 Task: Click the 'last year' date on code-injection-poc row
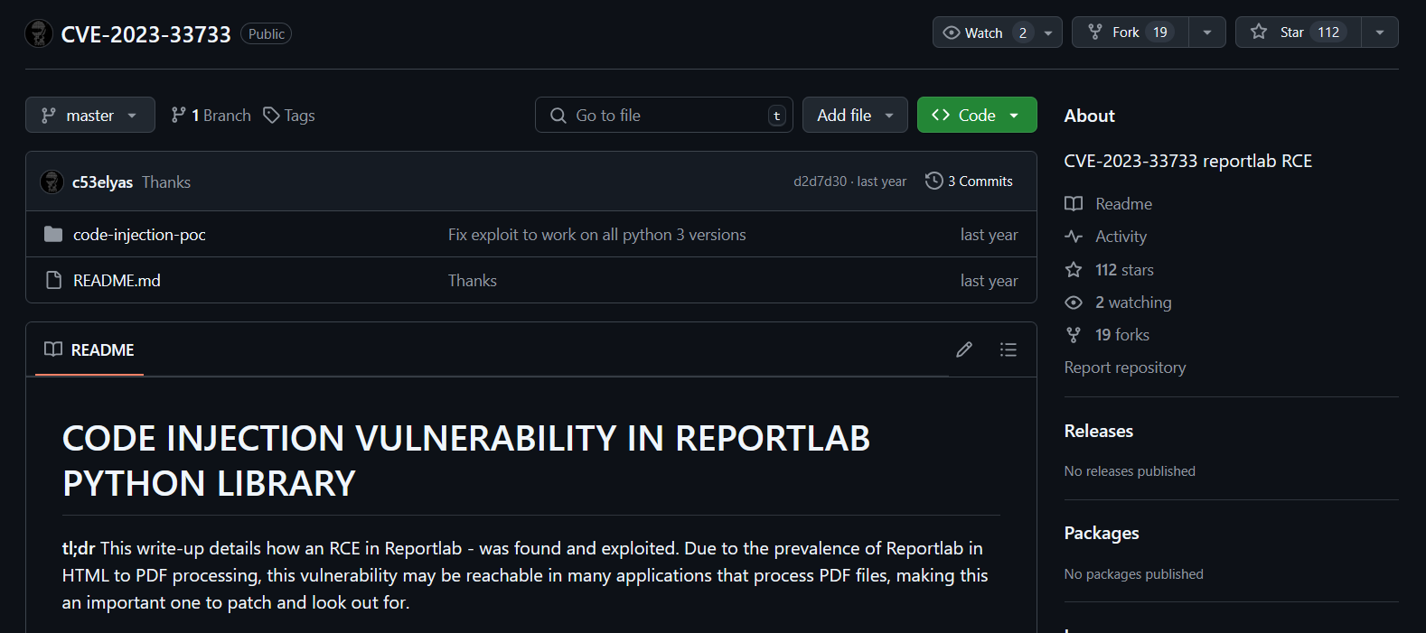[989, 235]
